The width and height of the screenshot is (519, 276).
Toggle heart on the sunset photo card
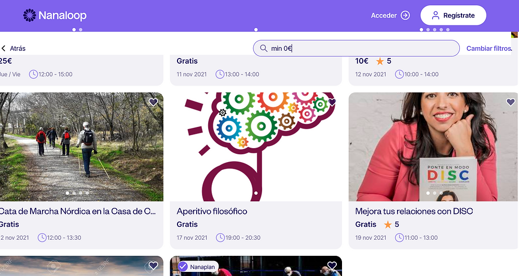click(153, 265)
